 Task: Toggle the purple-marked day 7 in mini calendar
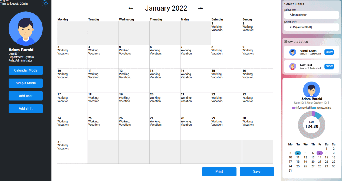(x=319, y=153)
